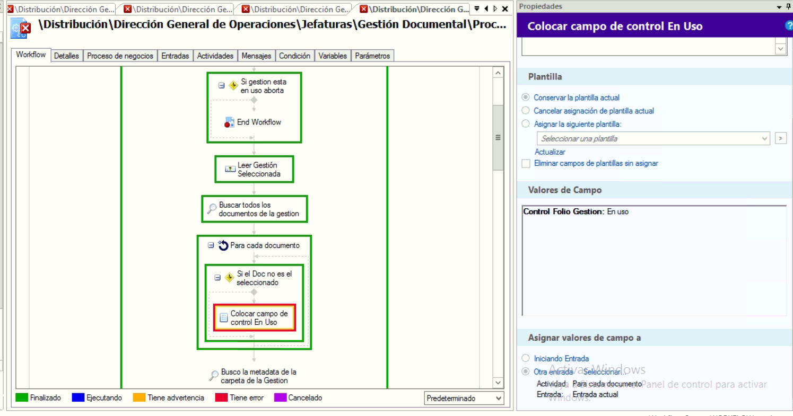Click the down arrow of the top properties text box
Image resolution: width=793 pixels, height=416 pixels.
[780, 49]
